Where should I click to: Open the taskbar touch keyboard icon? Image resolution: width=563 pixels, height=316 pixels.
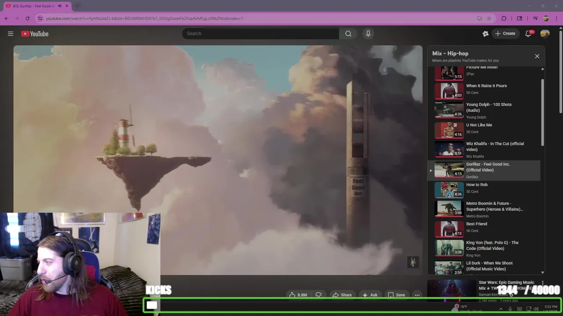coord(519,309)
